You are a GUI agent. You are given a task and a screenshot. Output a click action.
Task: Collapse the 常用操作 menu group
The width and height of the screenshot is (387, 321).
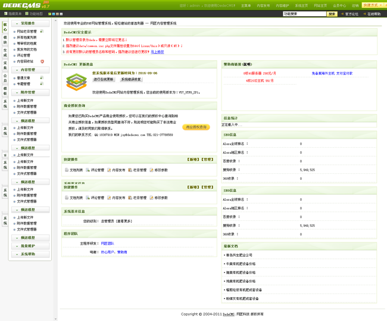(30, 23)
